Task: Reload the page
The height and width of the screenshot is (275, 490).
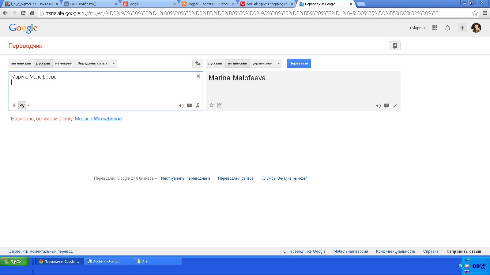Action: pos(23,13)
